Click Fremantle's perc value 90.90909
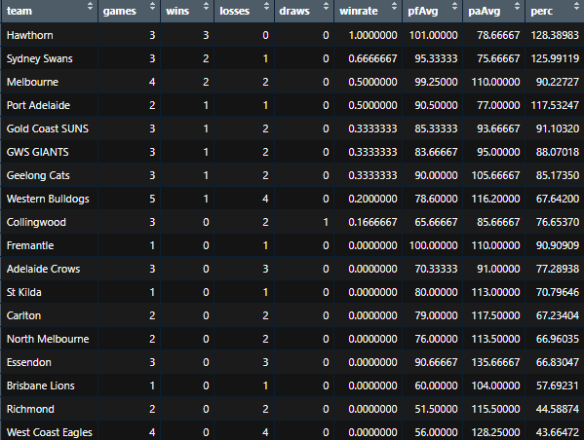Image resolution: width=584 pixels, height=440 pixels. [557, 245]
